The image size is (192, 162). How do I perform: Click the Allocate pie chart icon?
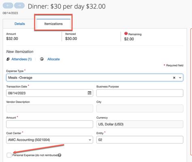click(x=42, y=59)
